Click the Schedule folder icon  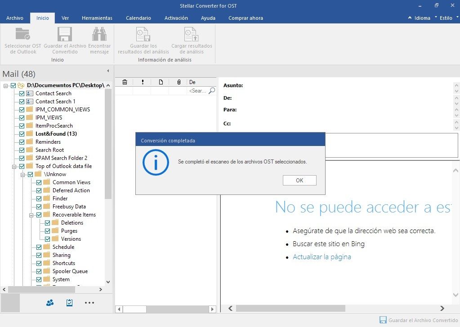[47, 247]
